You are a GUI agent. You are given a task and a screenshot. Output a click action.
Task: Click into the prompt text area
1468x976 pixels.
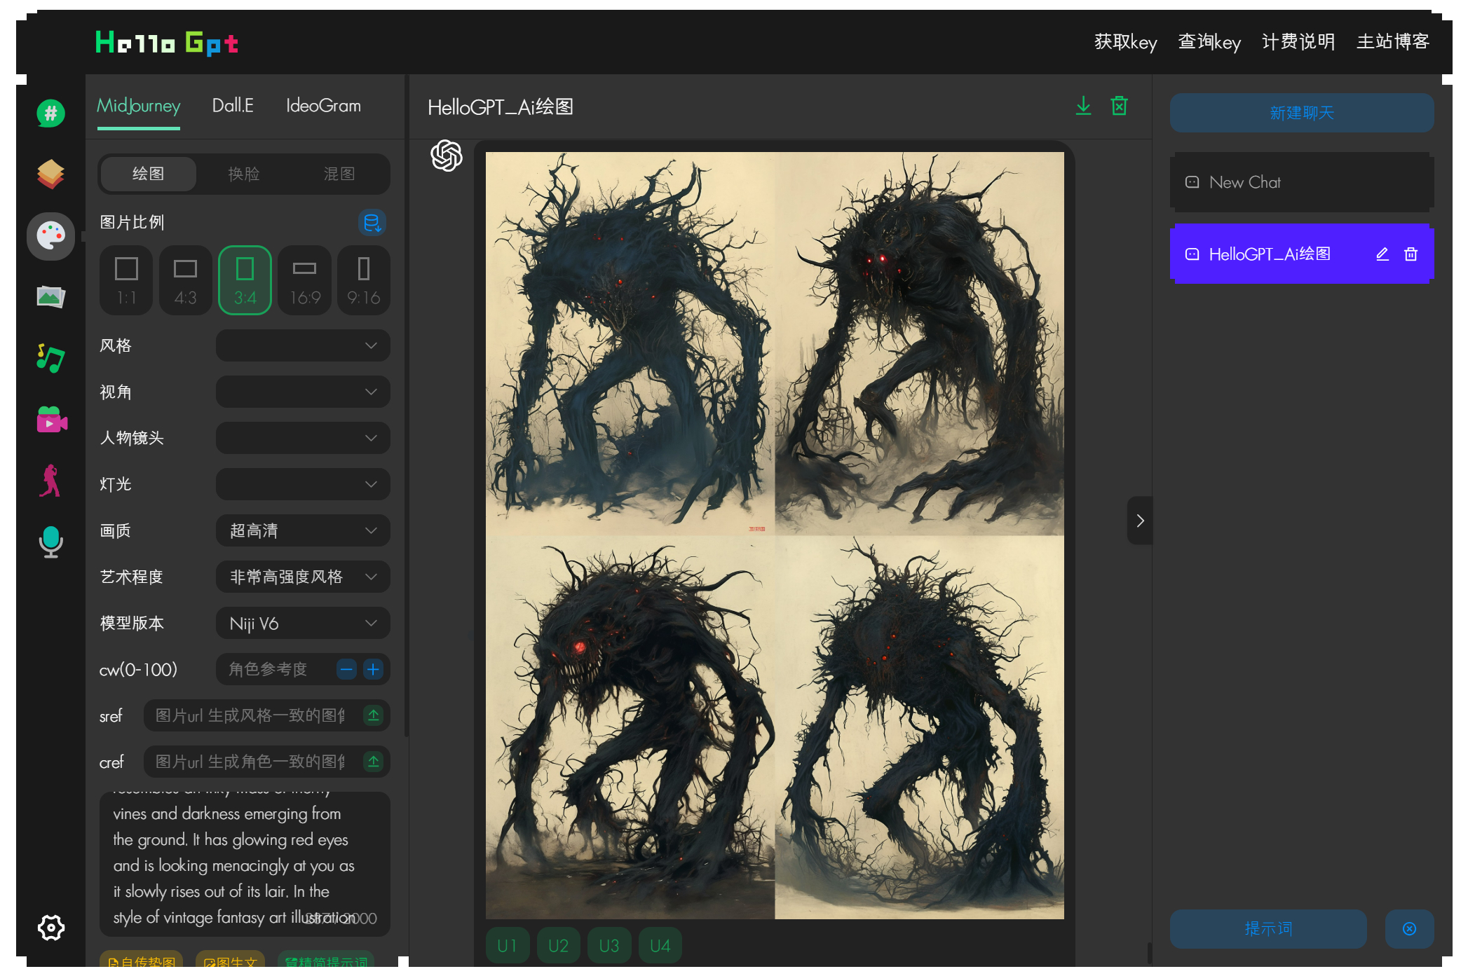(245, 864)
